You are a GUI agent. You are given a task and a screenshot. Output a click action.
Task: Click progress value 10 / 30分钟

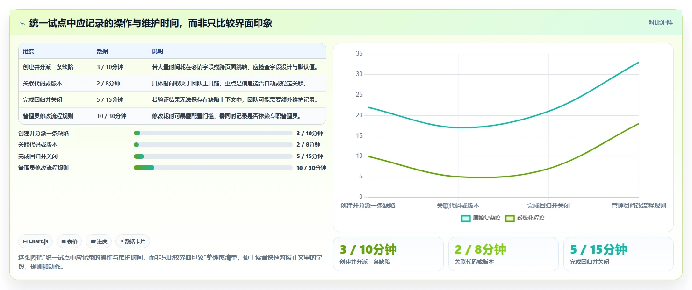(311, 168)
